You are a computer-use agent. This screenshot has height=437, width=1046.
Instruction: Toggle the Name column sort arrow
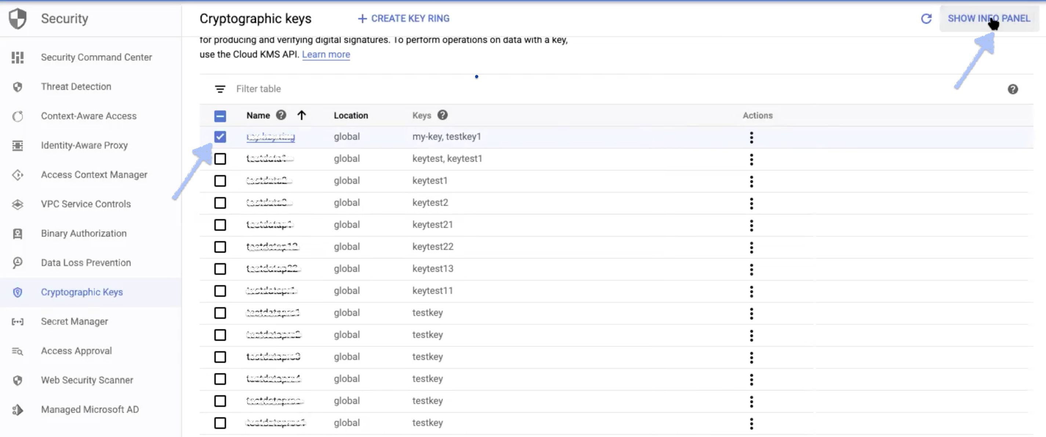click(301, 115)
